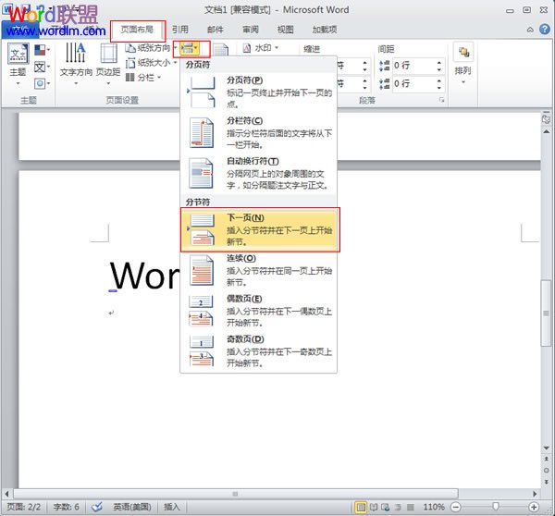Click vertical scroll up arrow
This screenshot has height=516, width=555.
click(546, 131)
